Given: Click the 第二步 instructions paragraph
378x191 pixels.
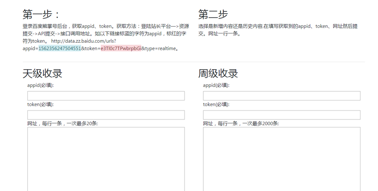Looking at the screenshot, I should coord(278,30).
